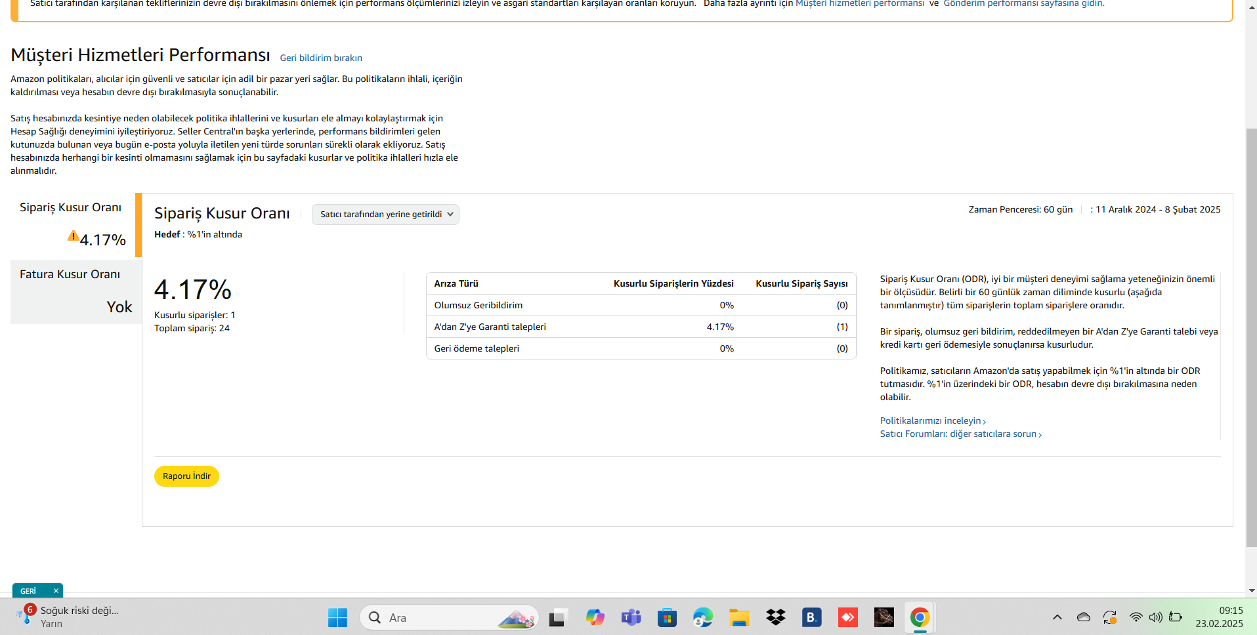This screenshot has width=1257, height=635.
Task: Open Wi-Fi network settings in tray
Action: [x=1136, y=617]
